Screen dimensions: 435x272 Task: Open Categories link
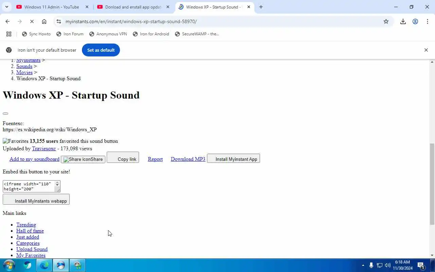[28, 243]
